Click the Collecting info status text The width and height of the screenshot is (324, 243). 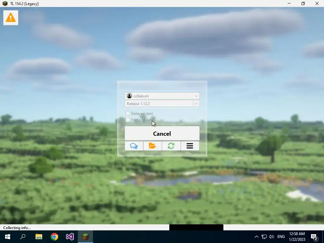[x=17, y=228]
